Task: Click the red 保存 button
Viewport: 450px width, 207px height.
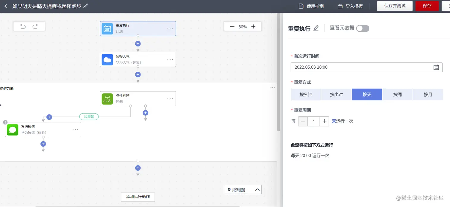Action: coord(427,6)
